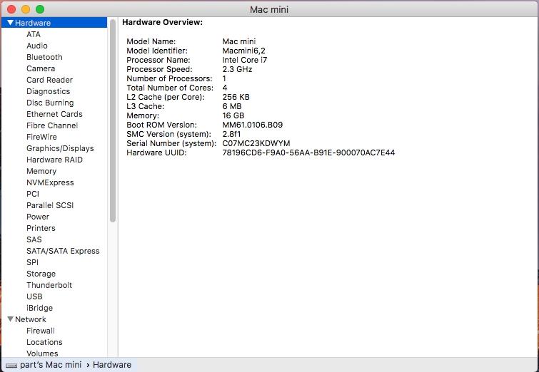Click the Boot ROM version MM61.0106.B09
Screen dimensions: 539x372
[252, 125]
